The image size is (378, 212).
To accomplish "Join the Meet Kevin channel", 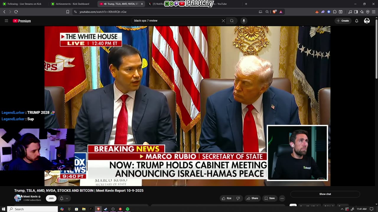I will click(51, 198).
